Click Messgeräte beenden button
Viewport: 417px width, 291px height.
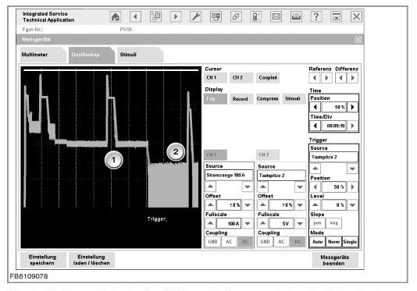click(x=334, y=260)
